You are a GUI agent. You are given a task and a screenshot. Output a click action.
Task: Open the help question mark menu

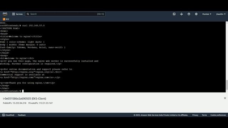point(189,14)
